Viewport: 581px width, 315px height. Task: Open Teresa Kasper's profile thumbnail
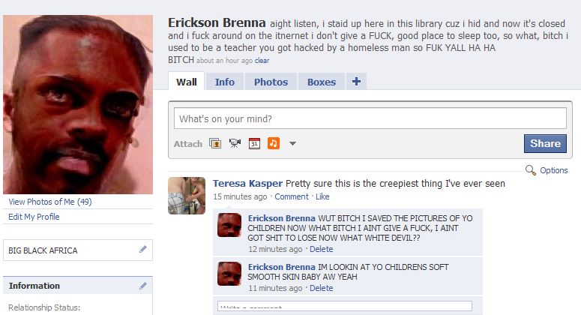coord(187,196)
